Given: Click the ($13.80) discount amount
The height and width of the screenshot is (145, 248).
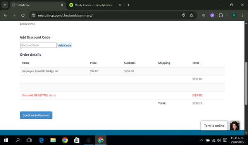Looking at the screenshot, I should [197, 95].
